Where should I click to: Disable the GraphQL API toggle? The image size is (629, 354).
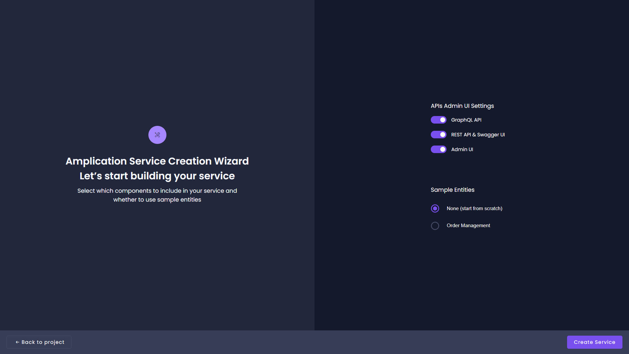tap(438, 120)
